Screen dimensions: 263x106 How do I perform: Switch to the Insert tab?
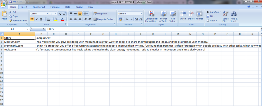coord(24,7)
